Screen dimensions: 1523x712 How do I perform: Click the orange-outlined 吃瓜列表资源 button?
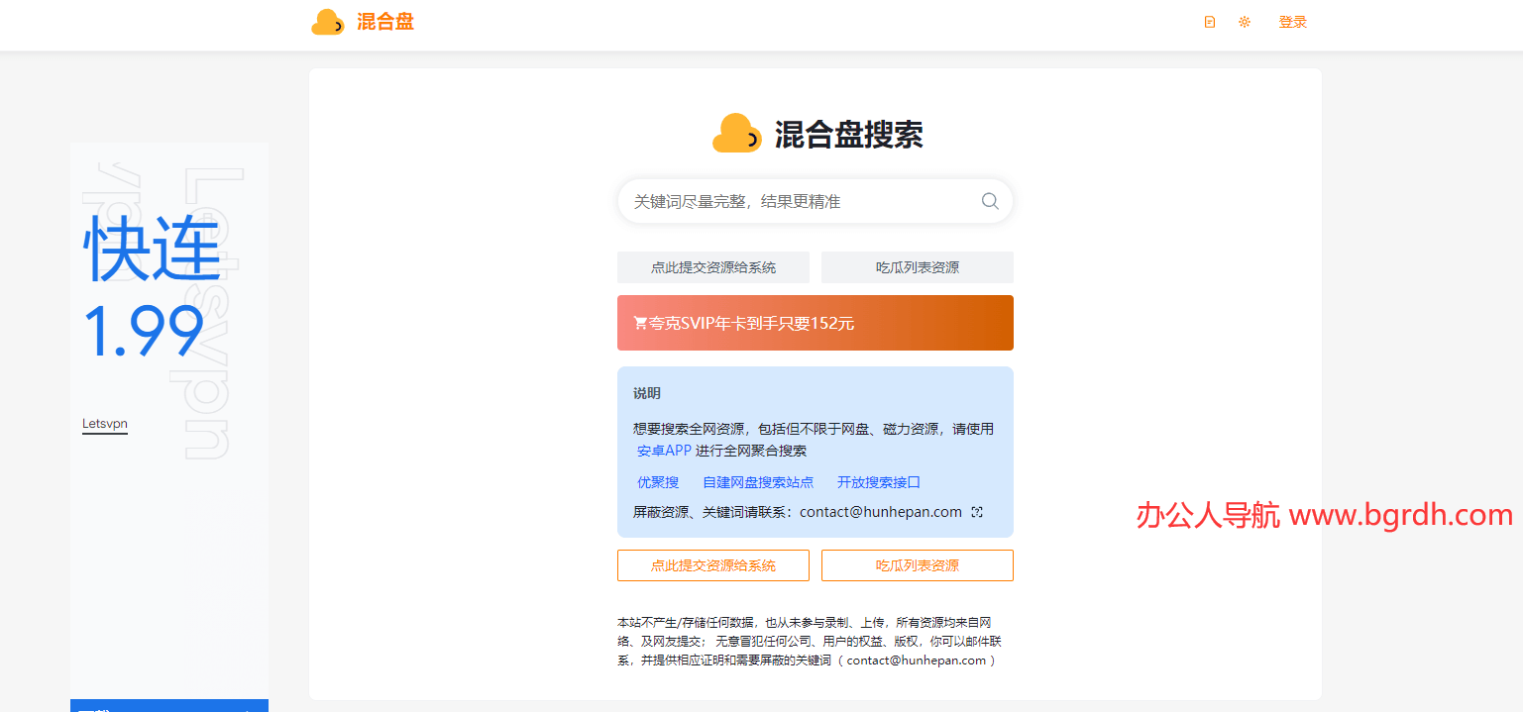tap(917, 565)
